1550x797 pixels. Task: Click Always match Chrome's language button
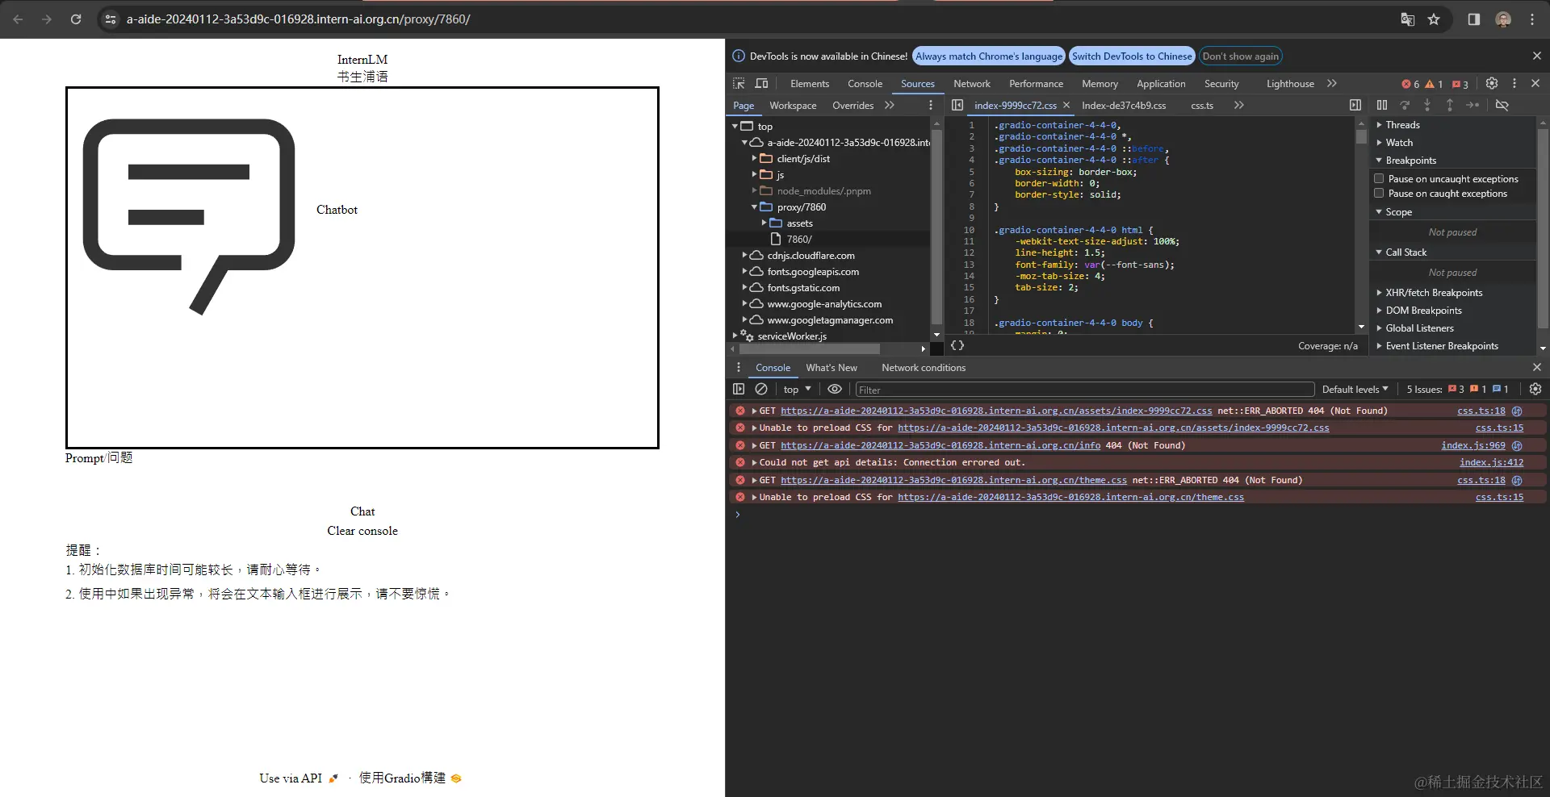(x=989, y=56)
